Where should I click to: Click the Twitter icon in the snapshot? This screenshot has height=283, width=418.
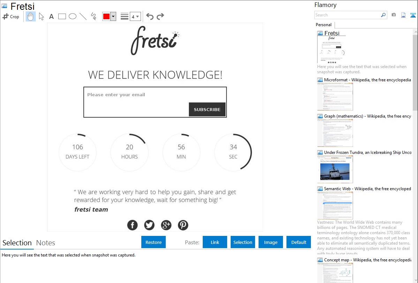[x=149, y=225]
